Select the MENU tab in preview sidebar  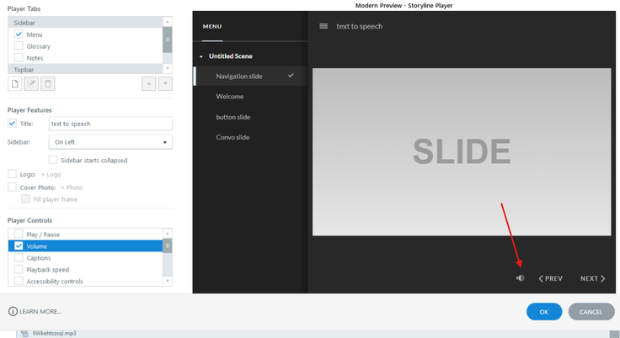[x=212, y=26]
